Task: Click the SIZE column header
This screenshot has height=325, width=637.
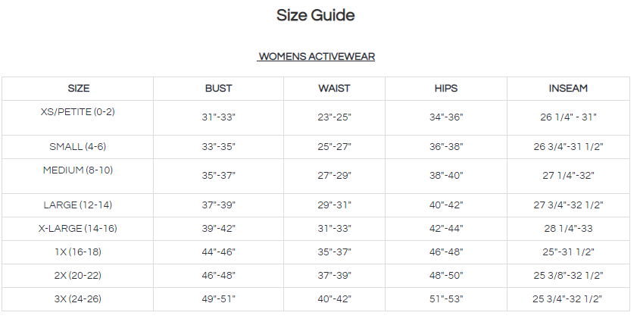Action: 78,89
